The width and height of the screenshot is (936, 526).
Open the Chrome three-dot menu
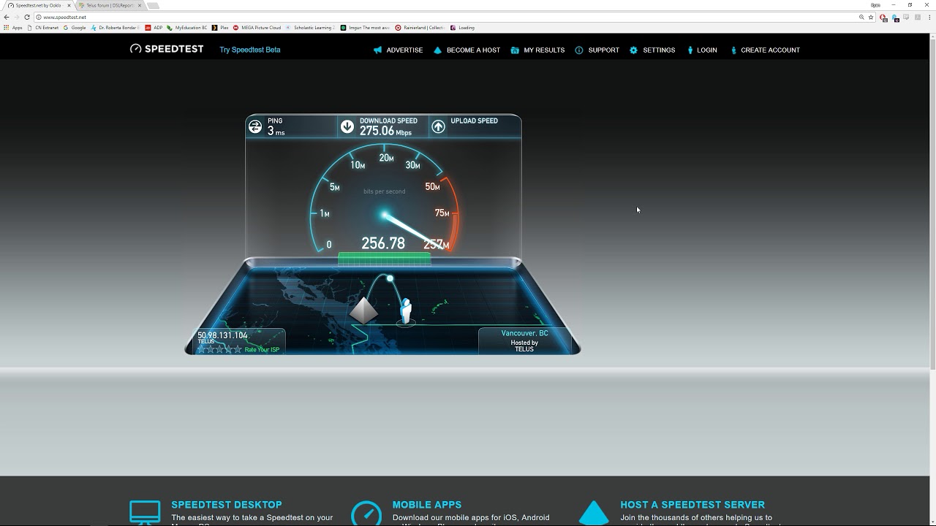point(929,17)
